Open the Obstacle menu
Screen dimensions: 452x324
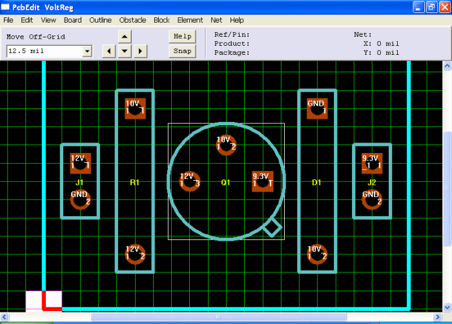[132, 20]
